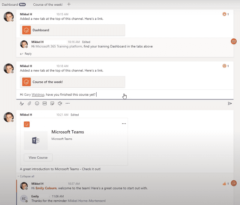Image resolution: width=240 pixels, height=205 pixels.
Task: Attach a file with the paperclip icon
Action: pos(29,104)
